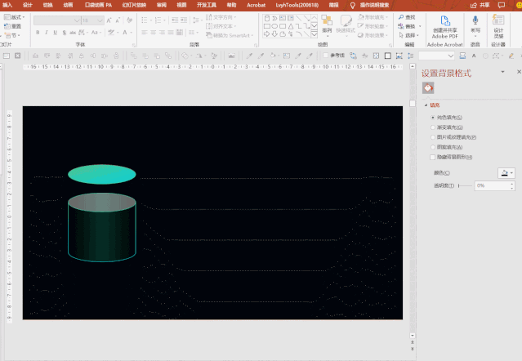
Task: Enable Hide background graphics checkbox
Action: click(433, 157)
